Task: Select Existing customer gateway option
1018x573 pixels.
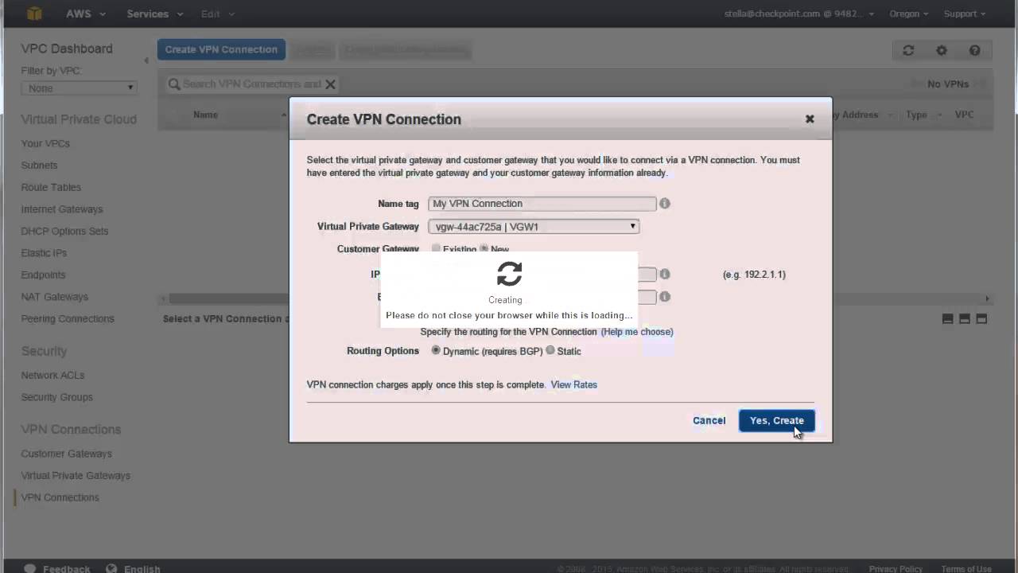Action: click(436, 248)
